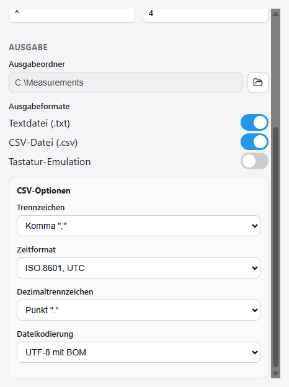Click scrollbar up arrow
Image resolution: width=289 pixels, height=387 pixels.
[275, 14]
